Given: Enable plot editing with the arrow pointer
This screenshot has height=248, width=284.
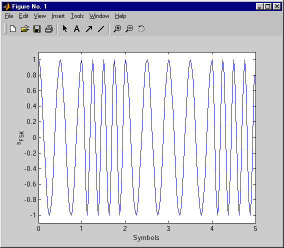Looking at the screenshot, I should pyautogui.click(x=65, y=28).
